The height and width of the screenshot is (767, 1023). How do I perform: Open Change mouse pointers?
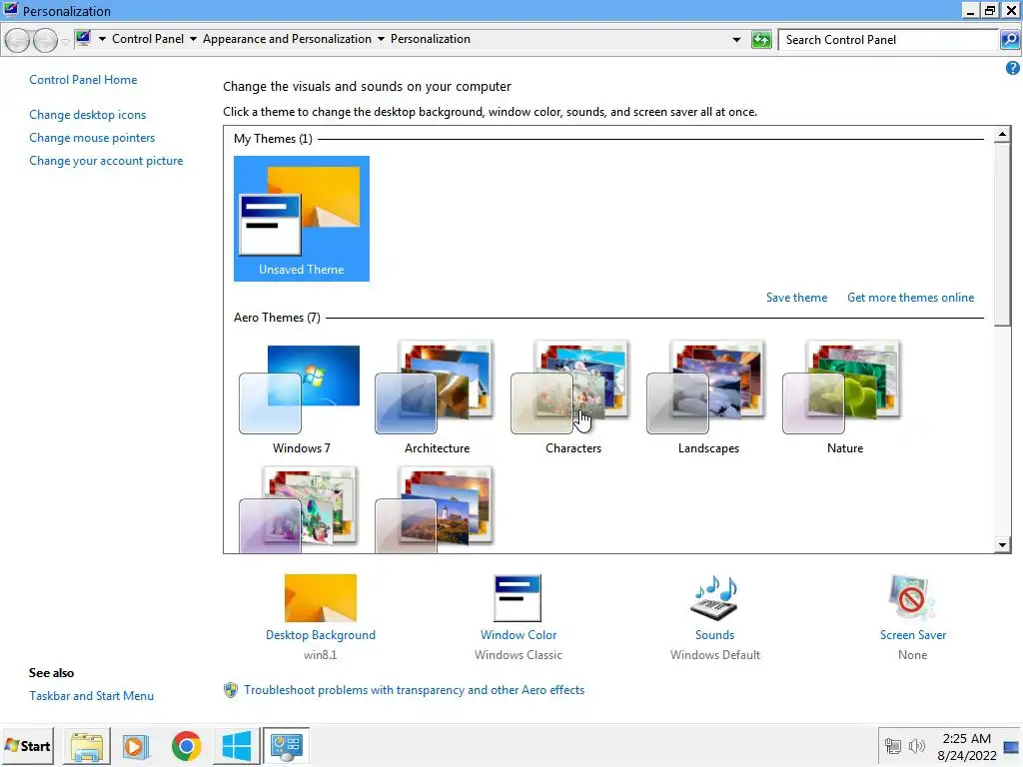[x=92, y=138]
